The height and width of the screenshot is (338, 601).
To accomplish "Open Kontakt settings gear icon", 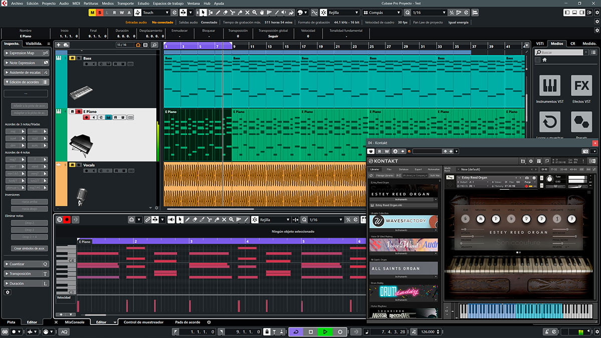I will (x=531, y=161).
